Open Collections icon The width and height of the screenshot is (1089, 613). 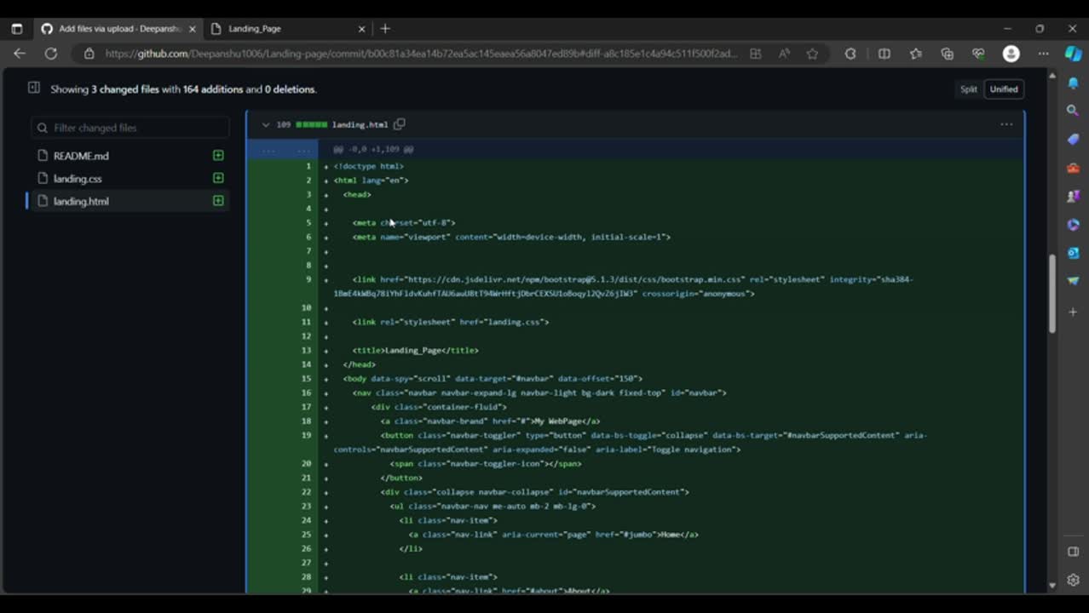coord(947,54)
